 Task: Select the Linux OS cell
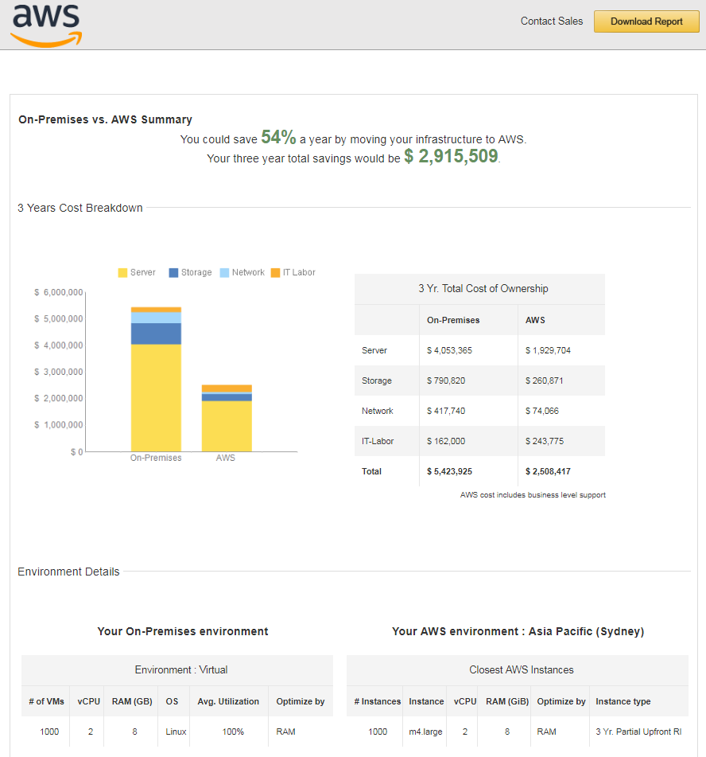[176, 732]
